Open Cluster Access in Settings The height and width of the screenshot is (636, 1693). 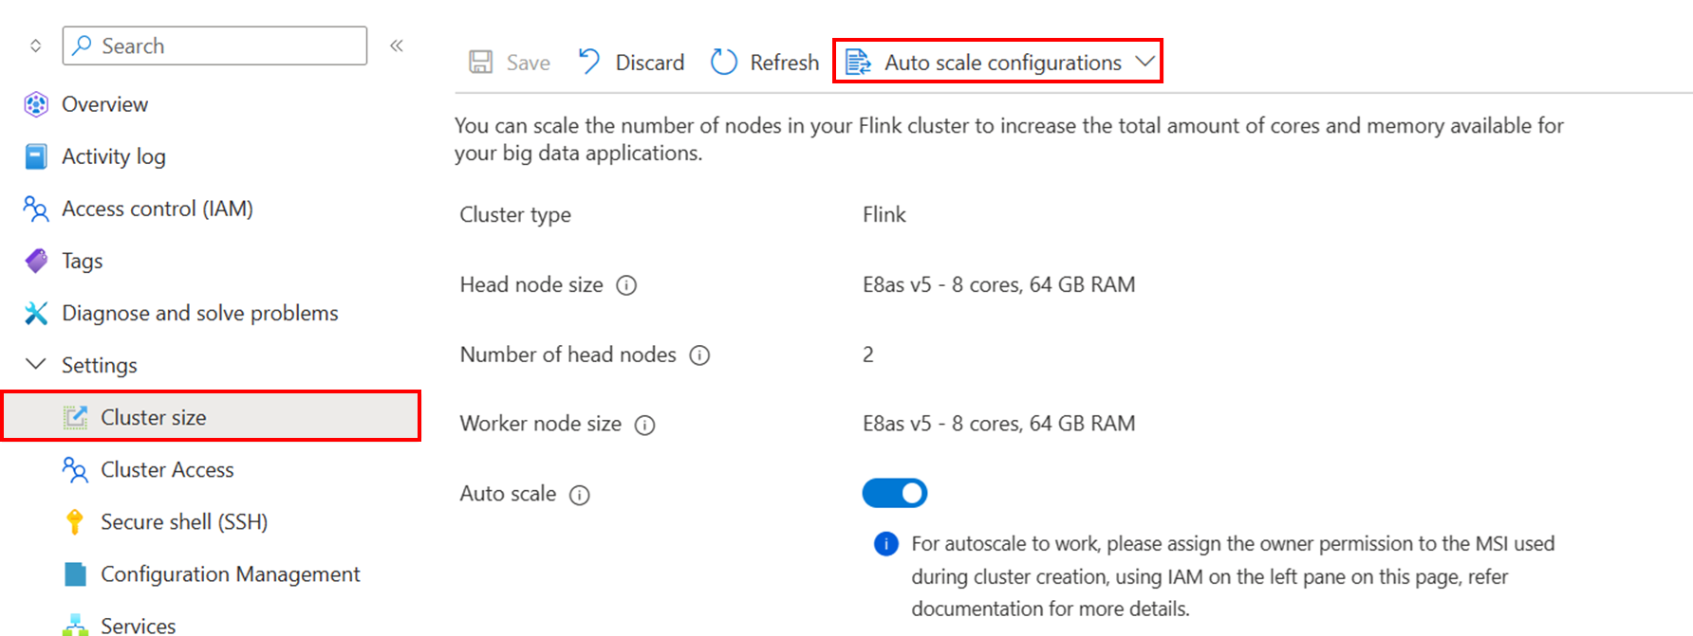167,469
